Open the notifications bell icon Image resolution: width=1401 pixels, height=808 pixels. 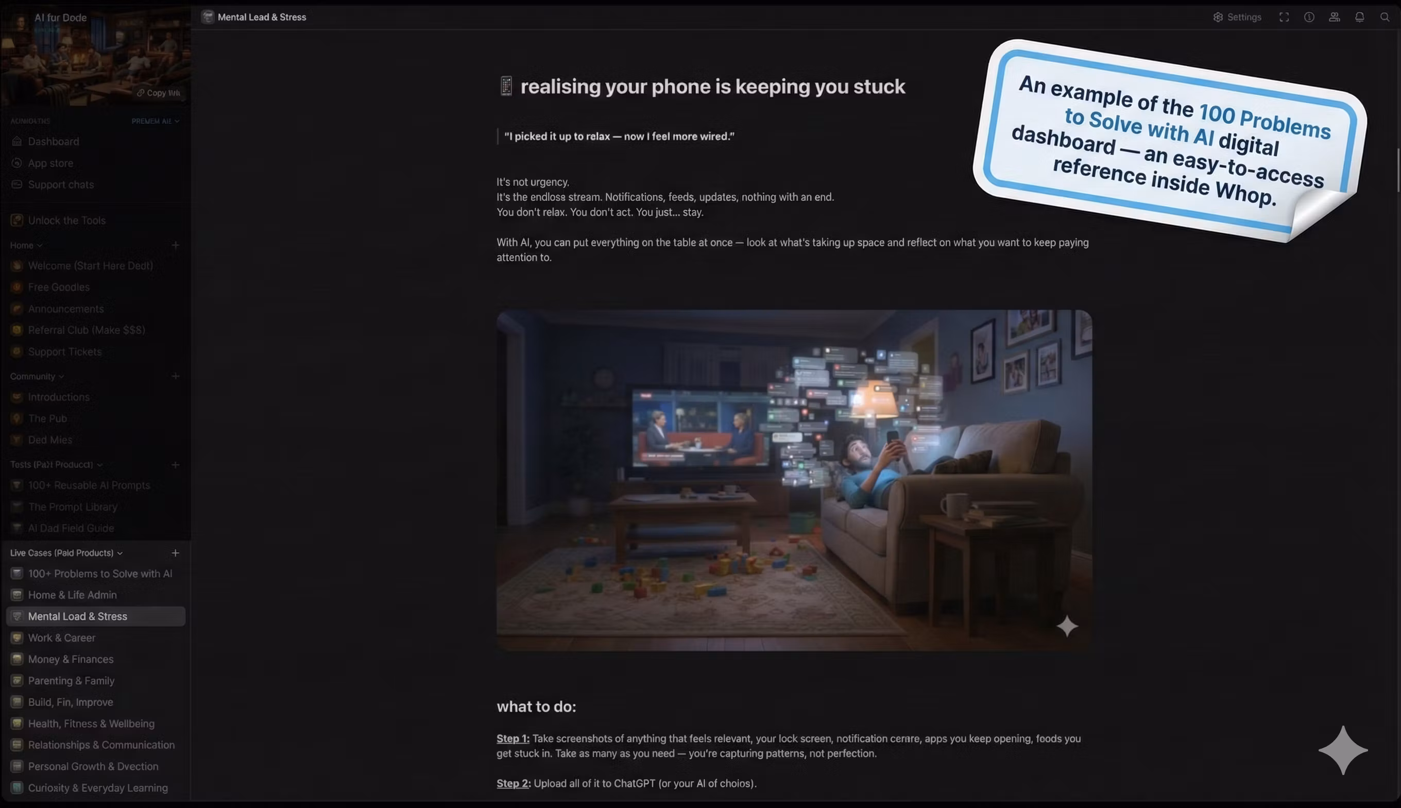coord(1359,17)
